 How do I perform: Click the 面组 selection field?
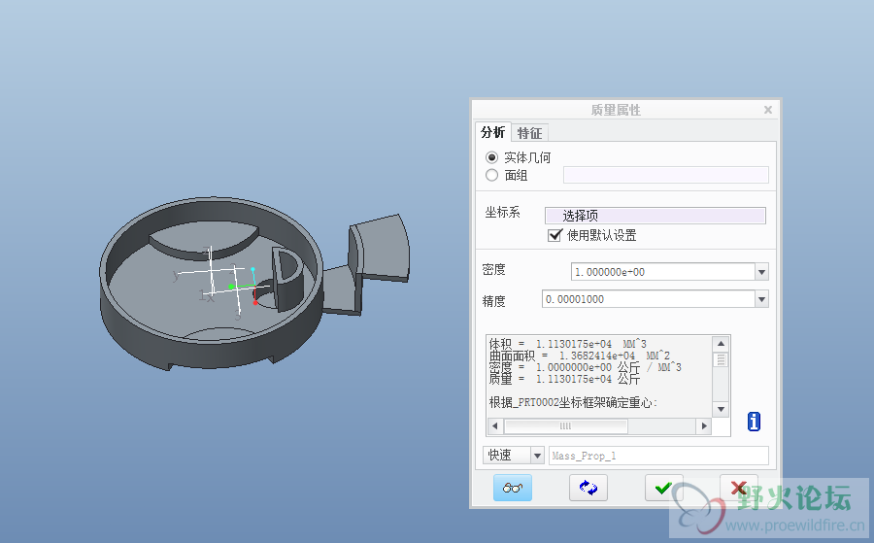pos(666,175)
